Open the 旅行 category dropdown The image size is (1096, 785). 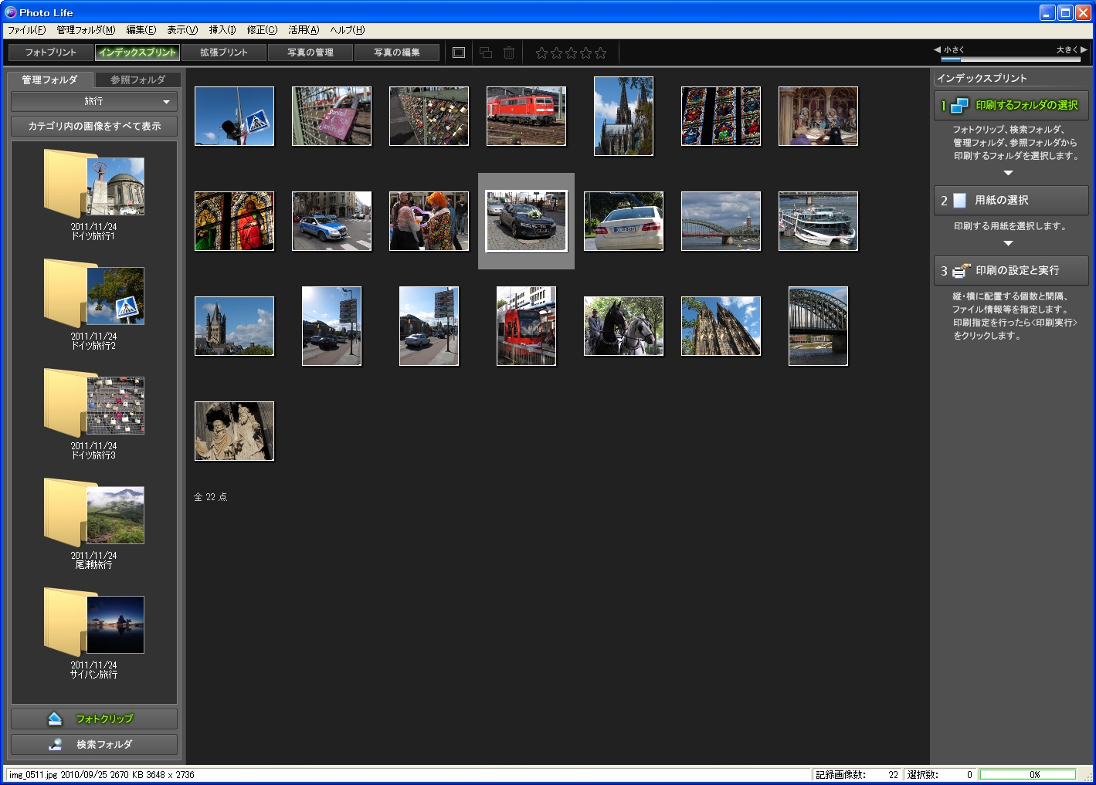point(93,101)
